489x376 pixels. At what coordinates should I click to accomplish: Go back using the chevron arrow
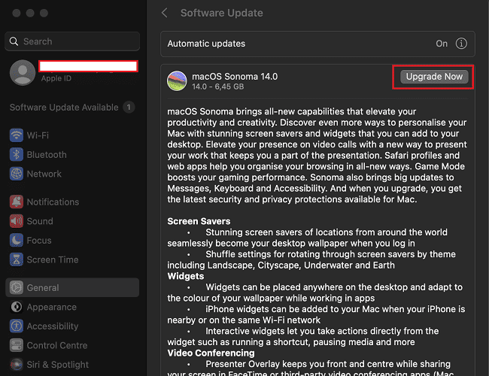click(x=165, y=14)
